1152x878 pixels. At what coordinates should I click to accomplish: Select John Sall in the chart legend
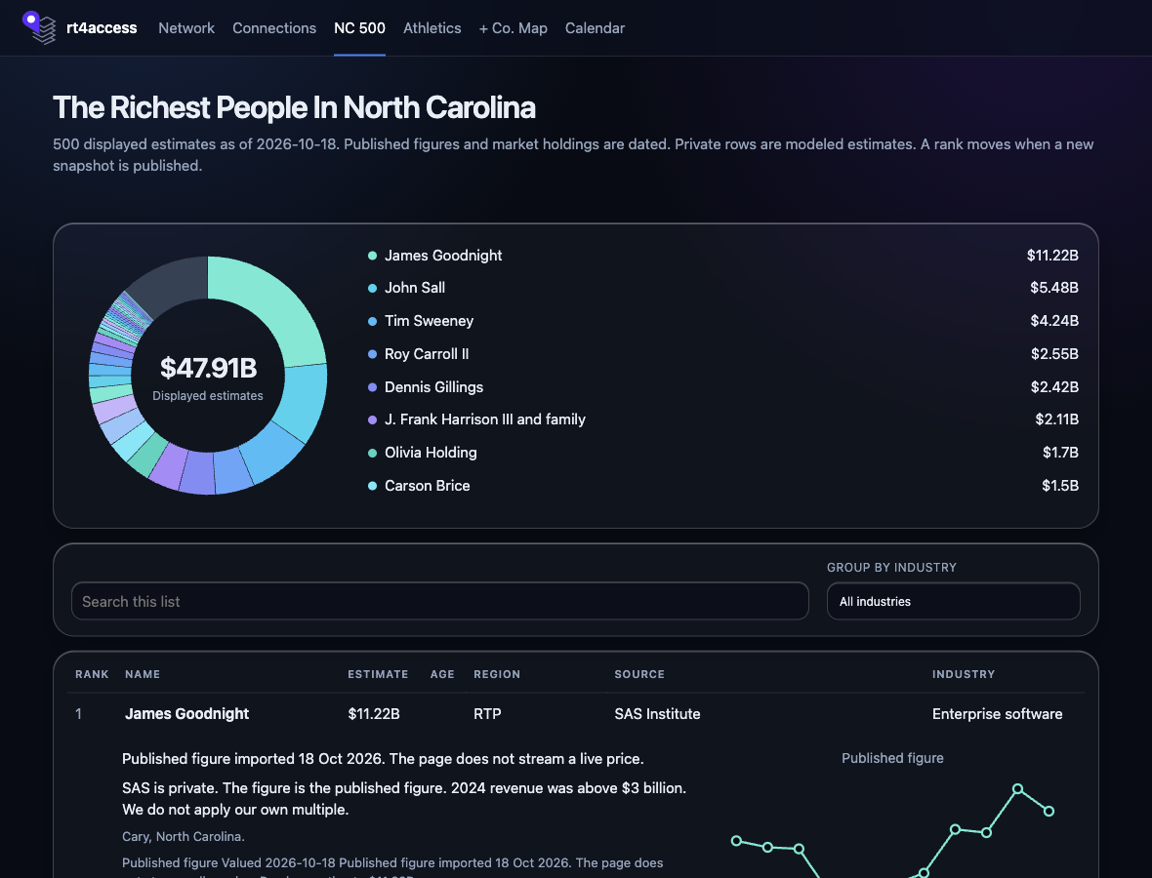(x=414, y=288)
